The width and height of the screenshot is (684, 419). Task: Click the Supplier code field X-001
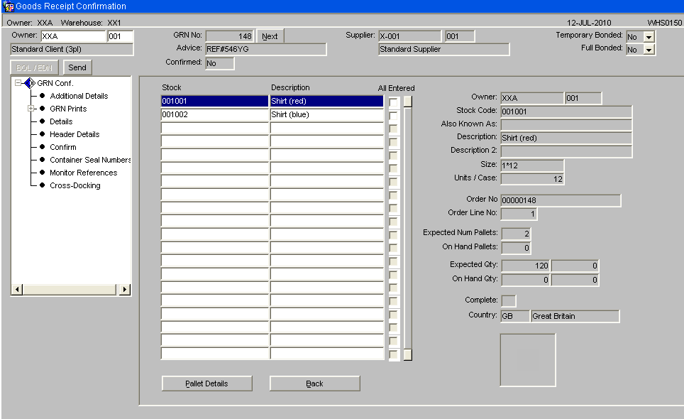coord(409,36)
